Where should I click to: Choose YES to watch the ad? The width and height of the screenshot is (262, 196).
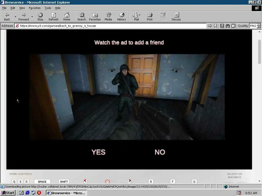click(99, 152)
